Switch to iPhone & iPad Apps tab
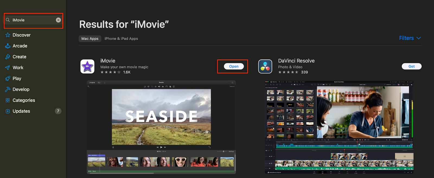 (121, 39)
